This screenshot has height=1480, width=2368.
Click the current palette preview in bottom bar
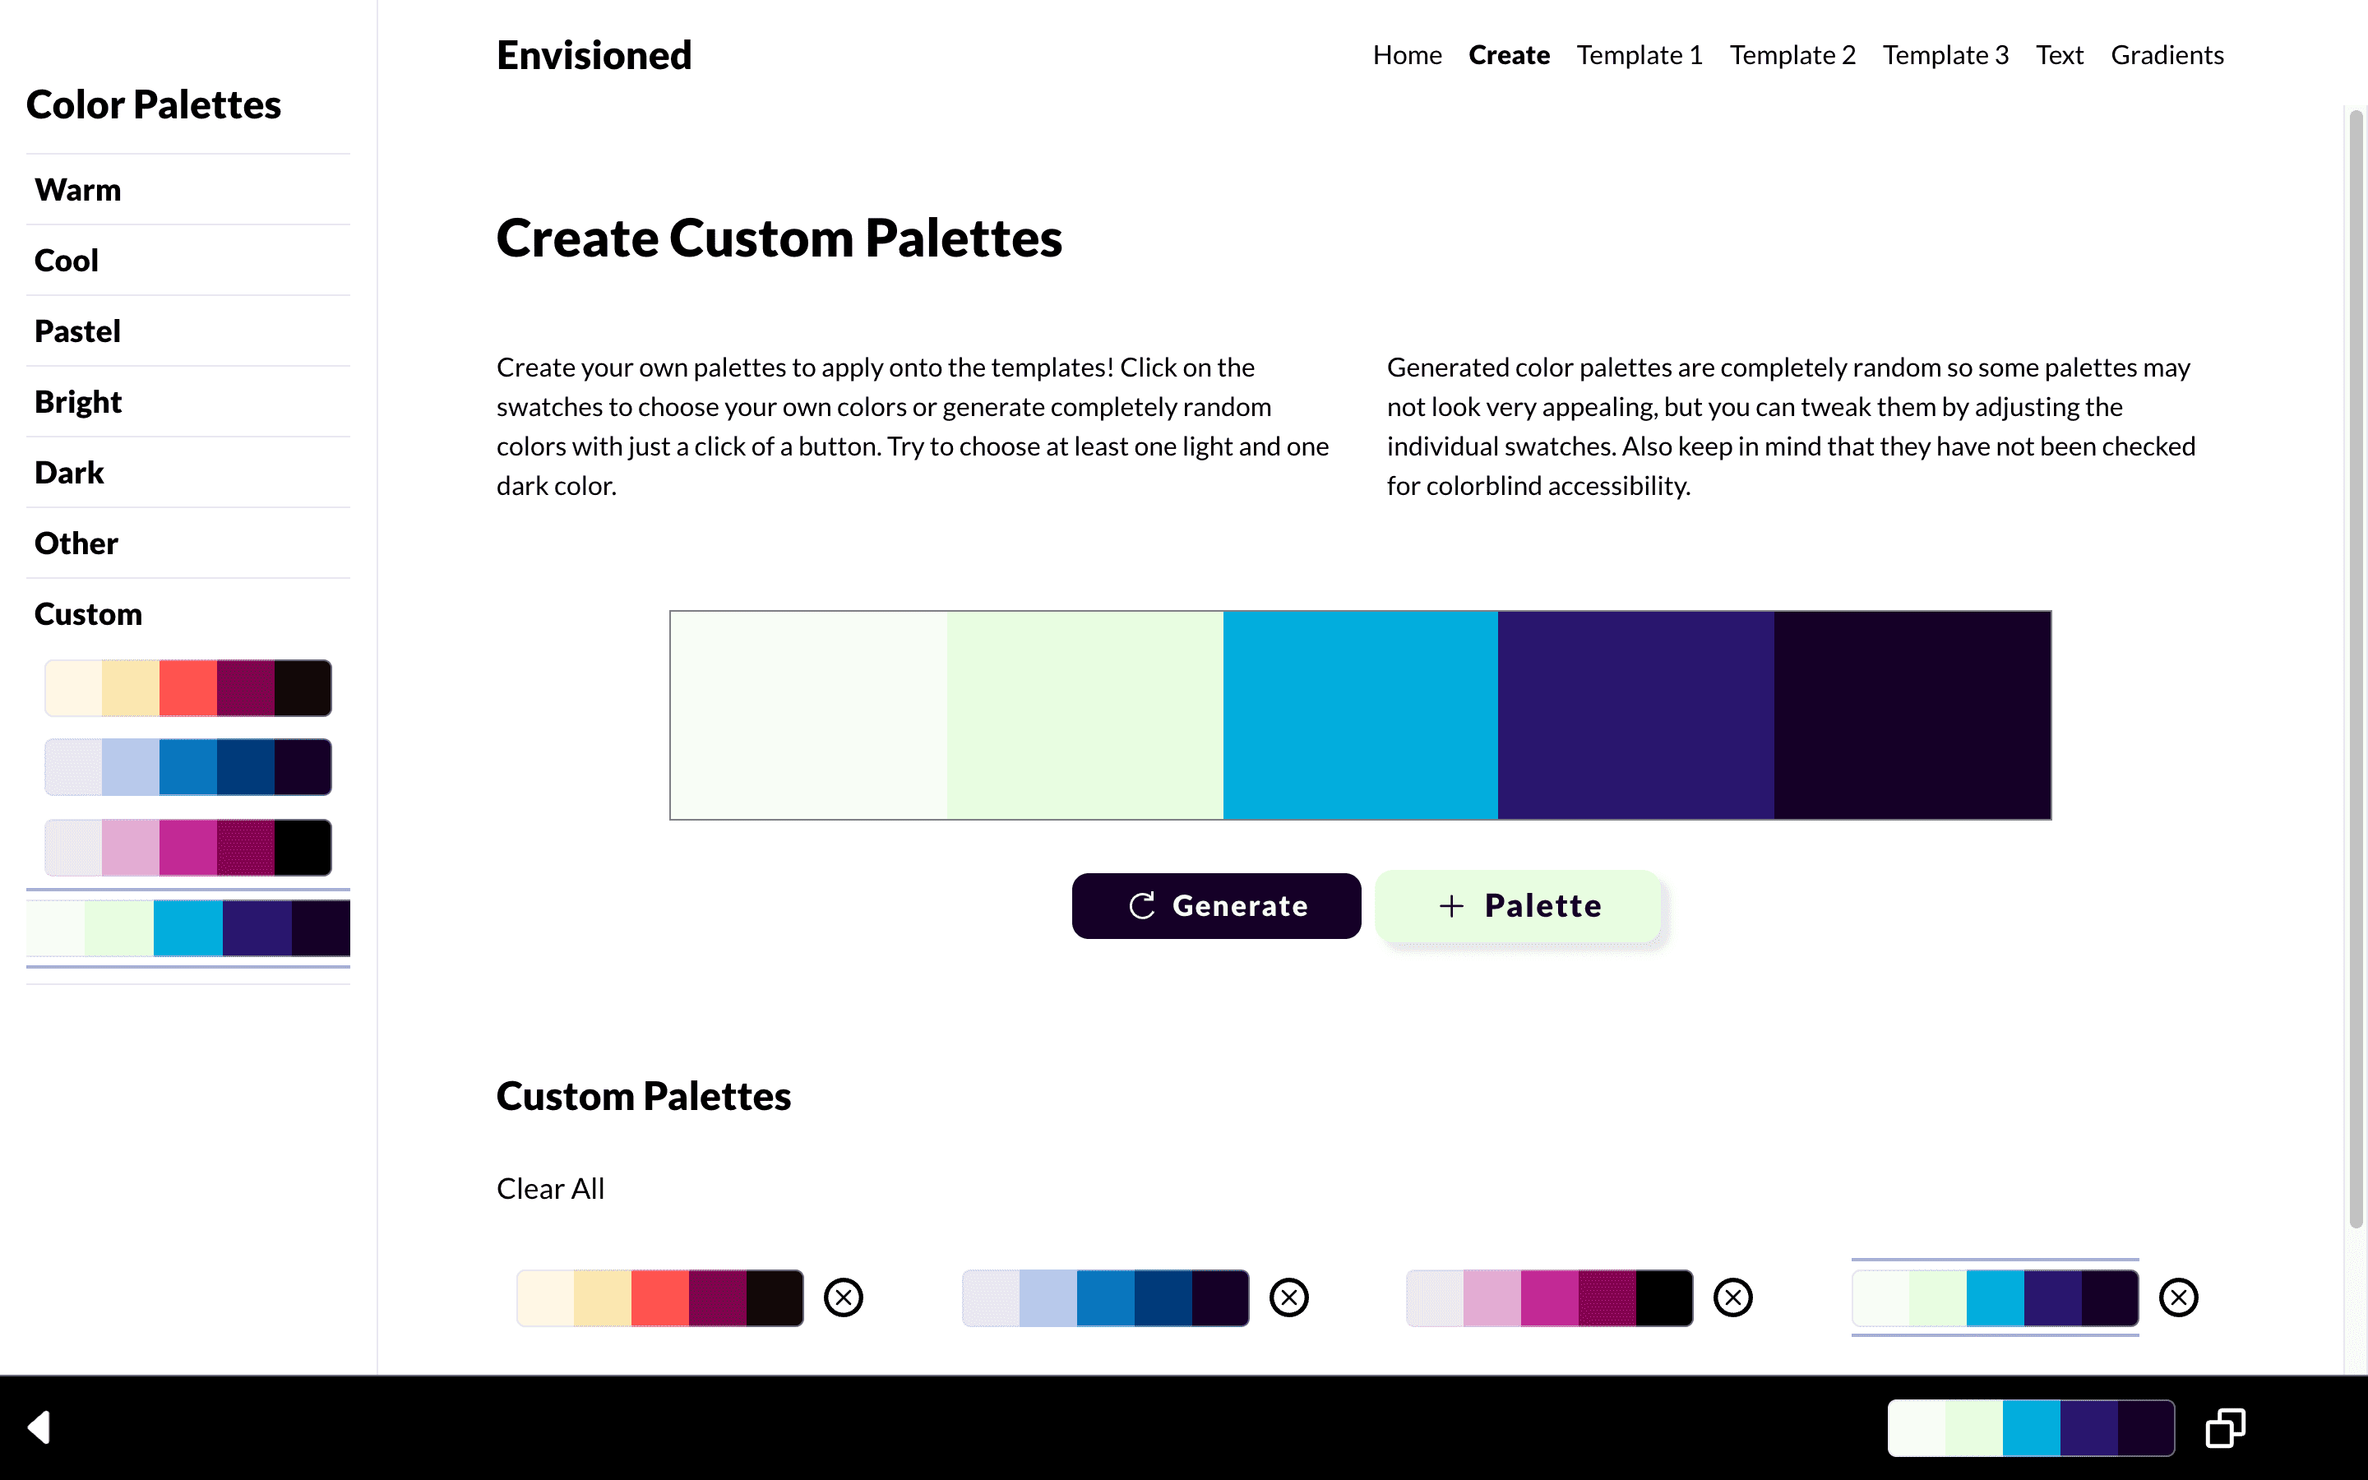point(2032,1428)
